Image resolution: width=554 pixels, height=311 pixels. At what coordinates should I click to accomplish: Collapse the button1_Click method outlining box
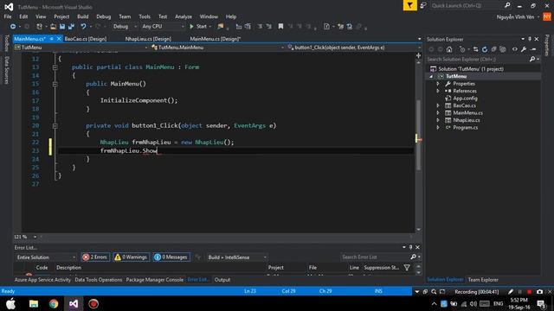(55, 125)
